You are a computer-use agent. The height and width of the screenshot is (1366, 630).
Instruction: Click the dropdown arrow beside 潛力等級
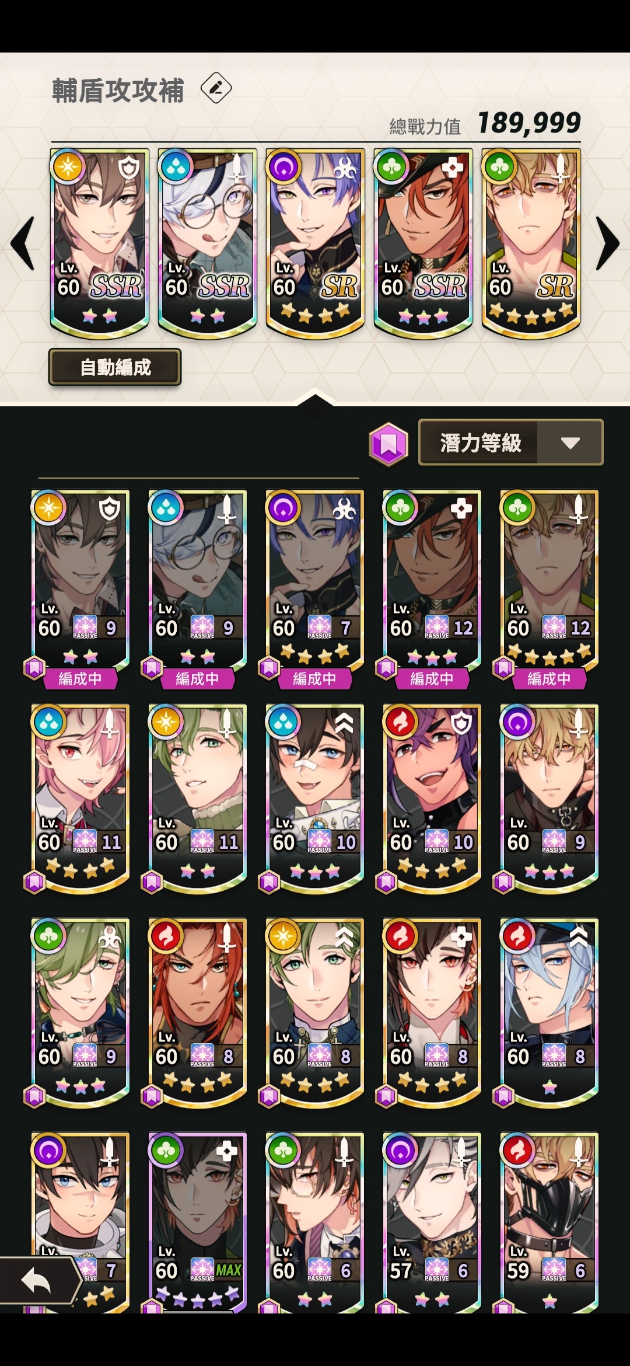[x=570, y=442]
